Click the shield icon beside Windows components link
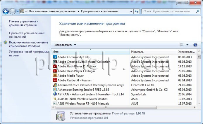203x124 pixels. (x=6, y=43)
